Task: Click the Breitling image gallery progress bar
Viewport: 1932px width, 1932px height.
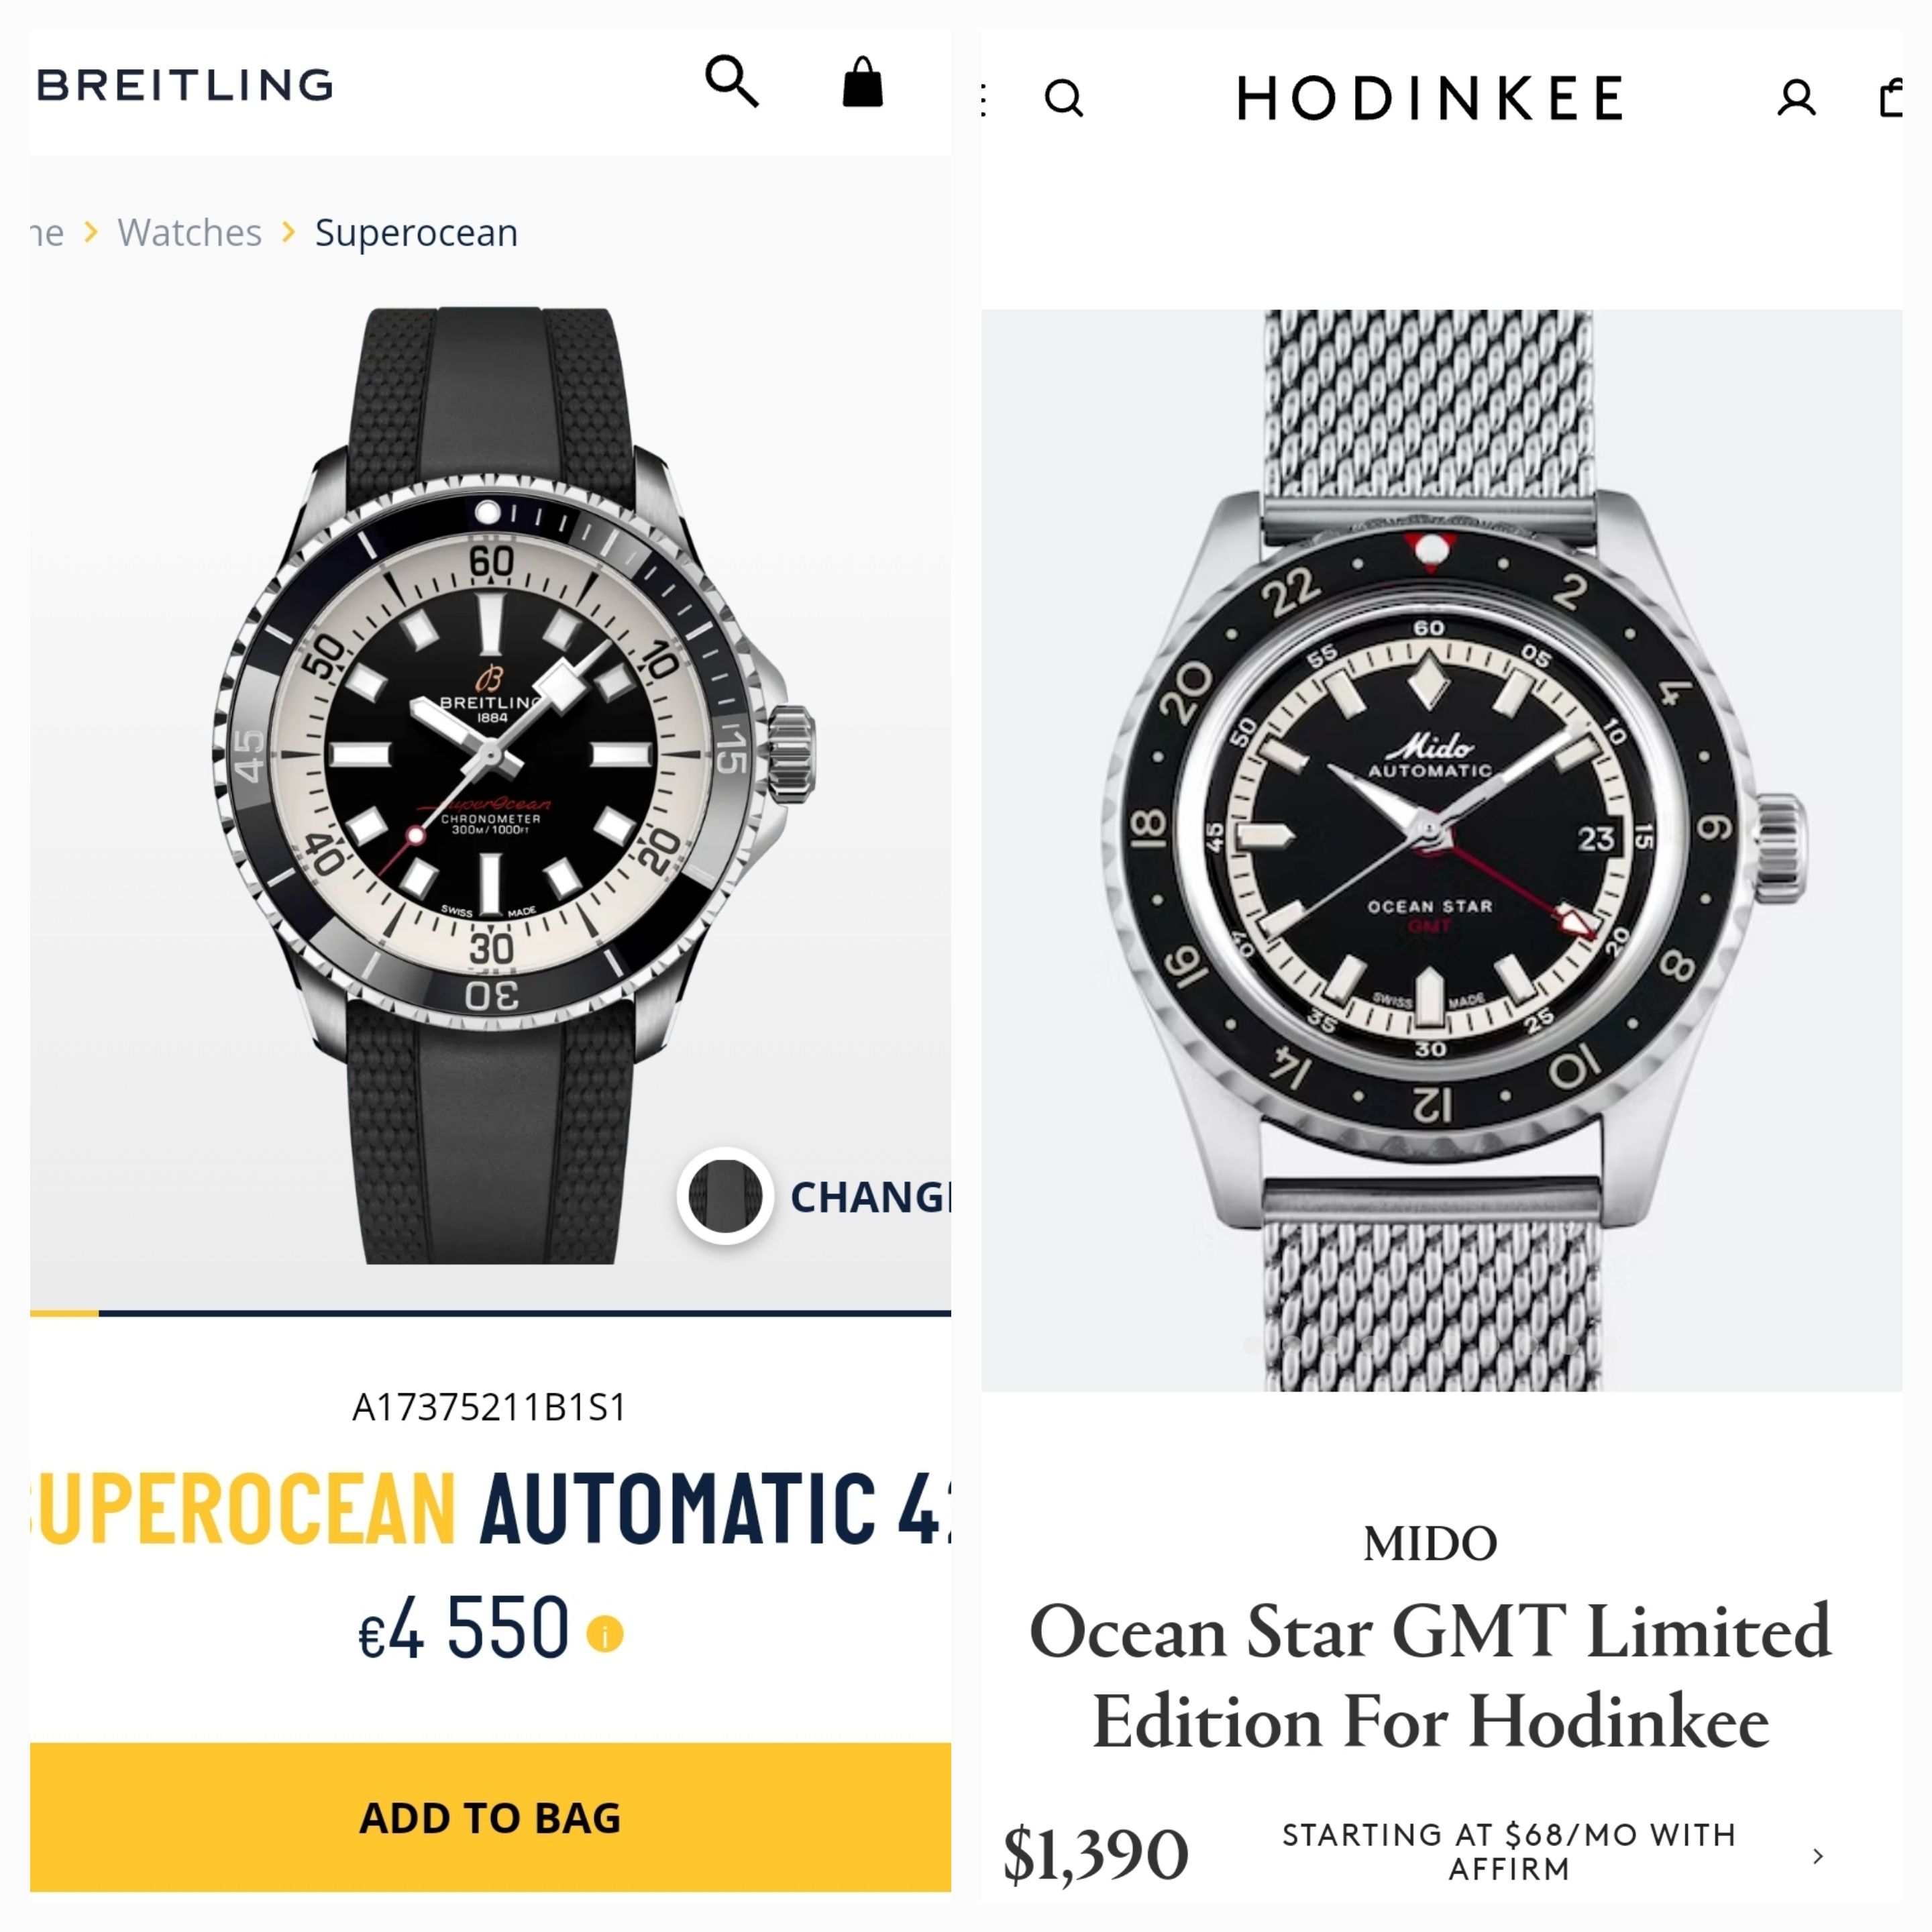Action: tap(490, 1313)
